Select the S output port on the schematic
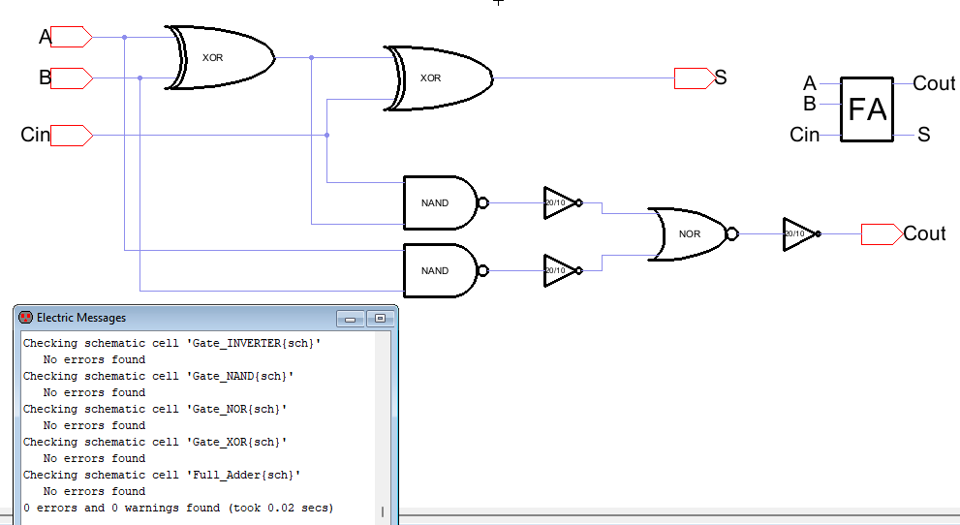This screenshot has height=525, width=960. click(x=693, y=77)
